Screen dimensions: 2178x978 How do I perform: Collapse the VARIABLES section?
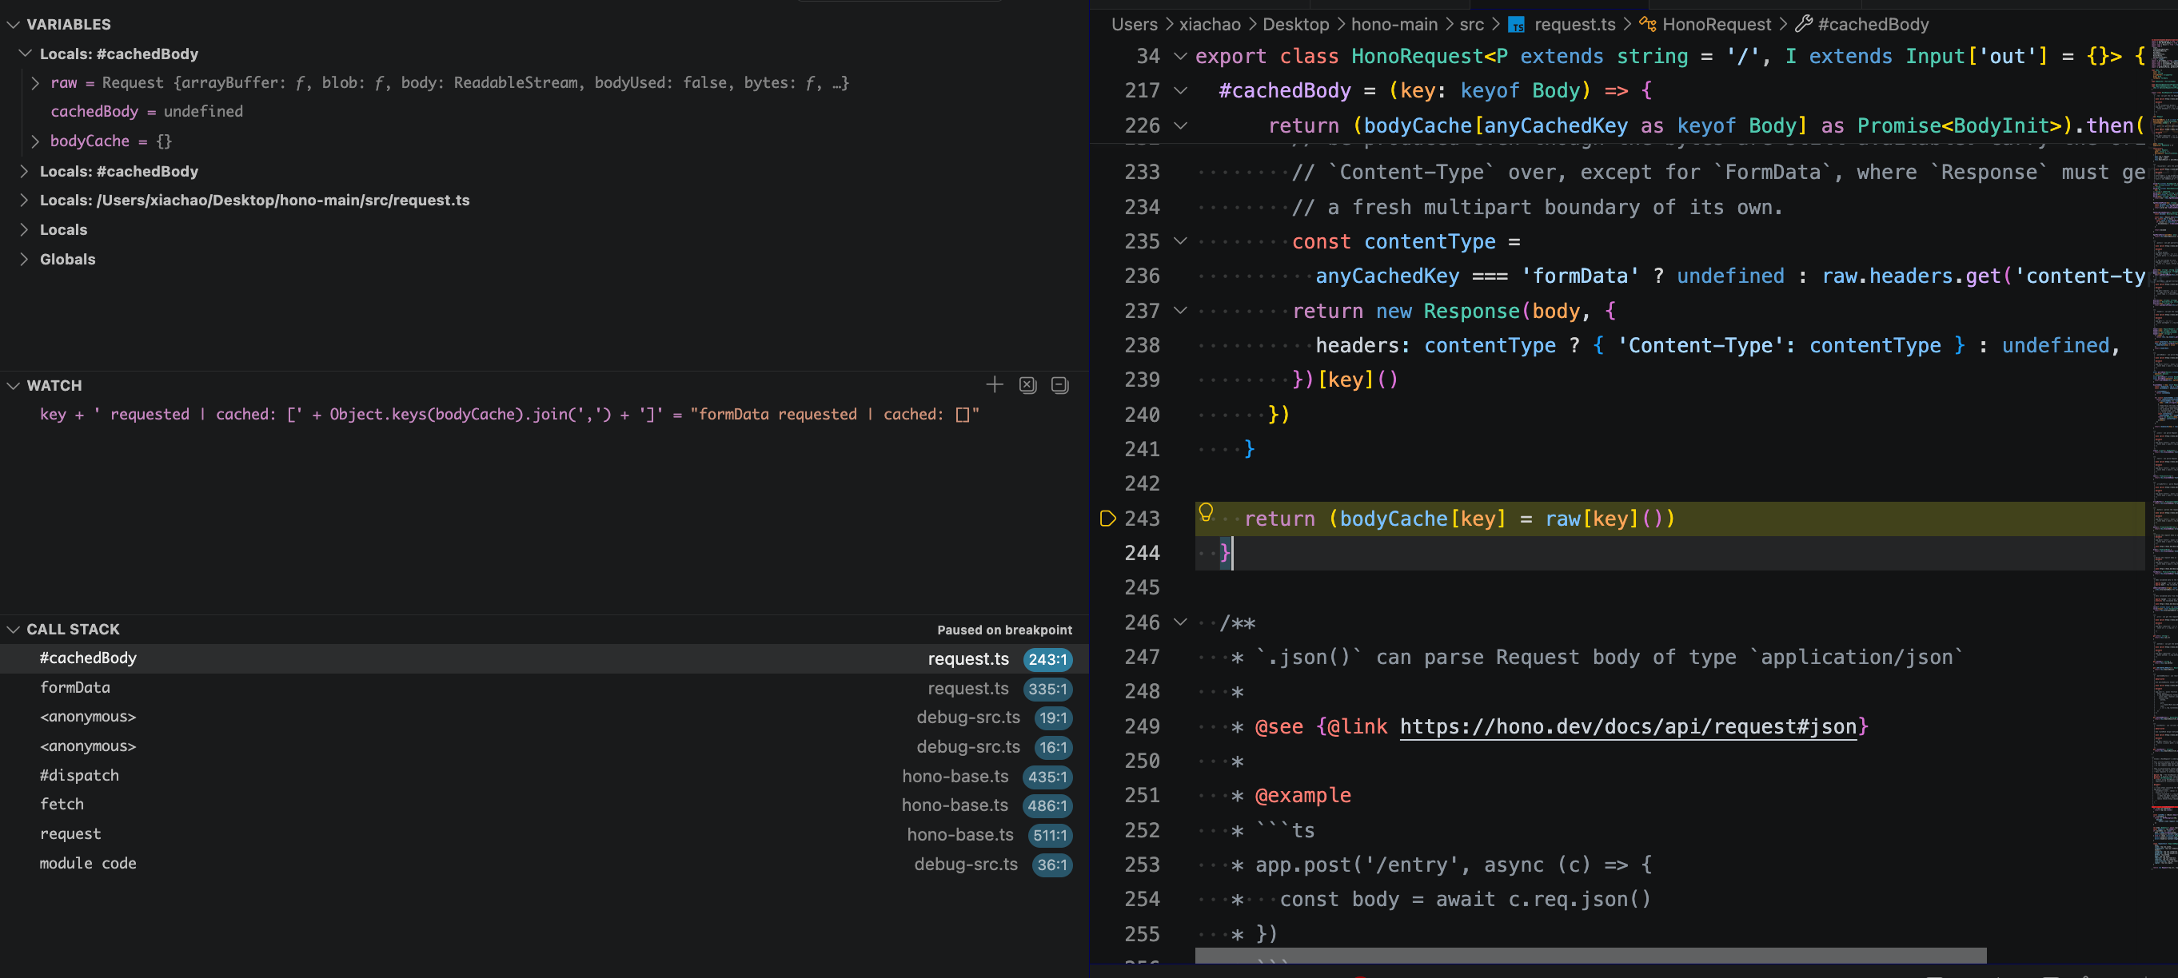[x=13, y=25]
